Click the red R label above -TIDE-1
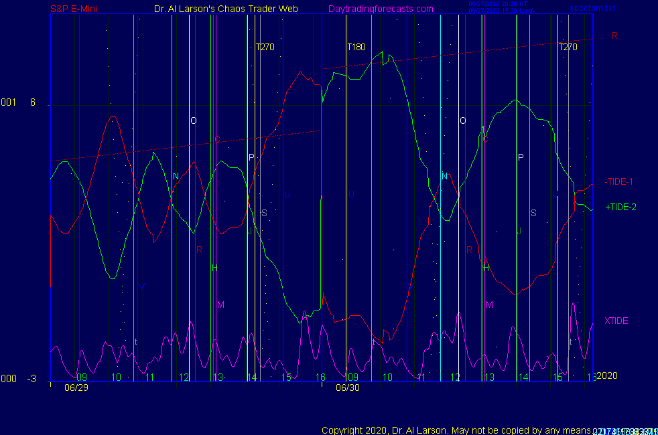Screen dimensions: 658x435 pos(614,35)
